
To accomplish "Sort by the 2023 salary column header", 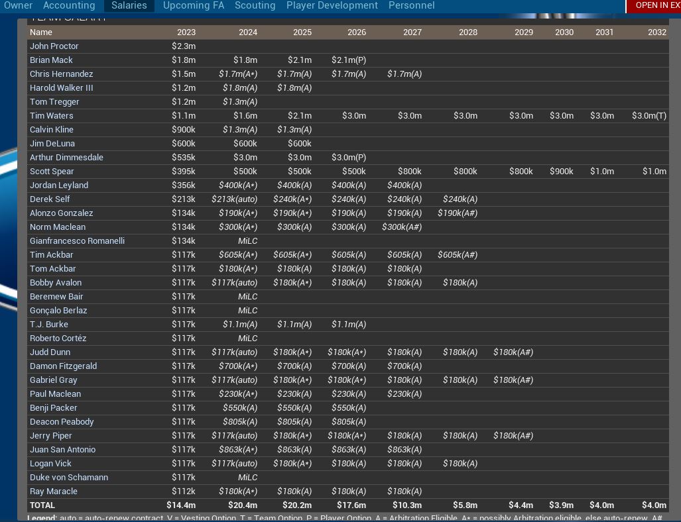I will click(186, 32).
